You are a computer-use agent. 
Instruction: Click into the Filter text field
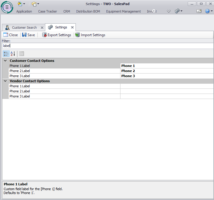coord(108,46)
